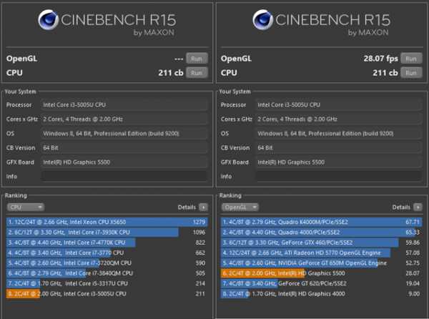Run the CPU test in left window
Viewport: 429px width, 319px height.
[197, 73]
